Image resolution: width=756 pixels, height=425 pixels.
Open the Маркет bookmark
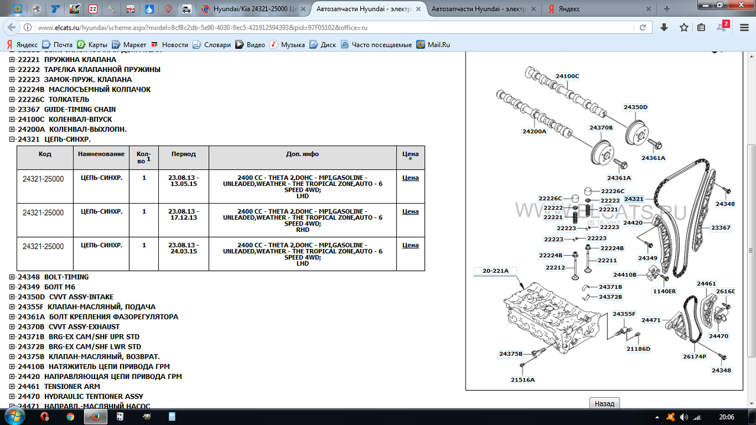point(129,45)
